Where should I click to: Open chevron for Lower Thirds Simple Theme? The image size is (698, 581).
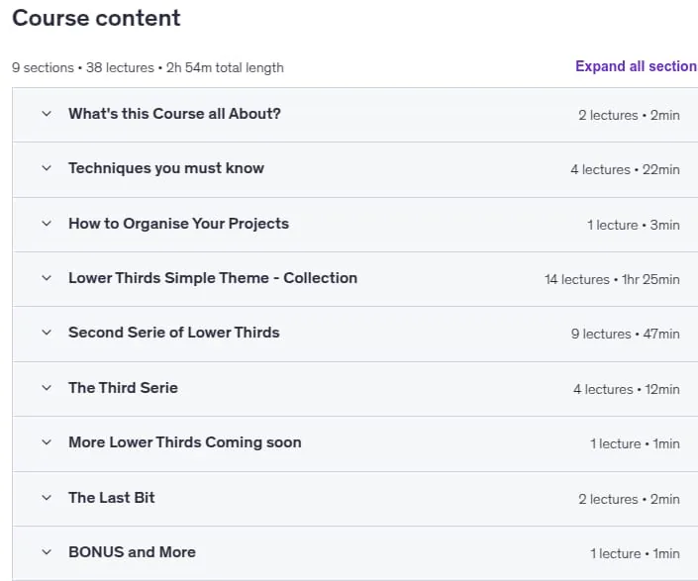point(47,278)
